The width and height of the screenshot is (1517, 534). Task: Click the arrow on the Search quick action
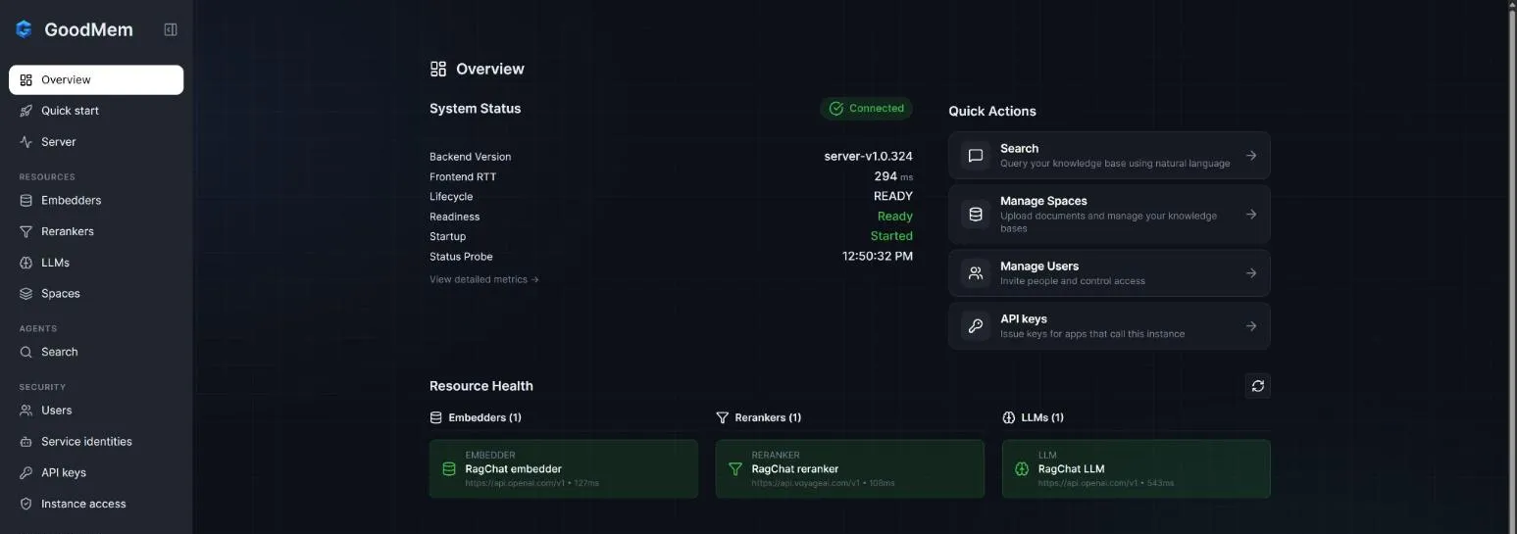click(1251, 156)
